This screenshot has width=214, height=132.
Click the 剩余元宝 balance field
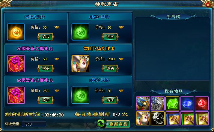(x=34, y=124)
